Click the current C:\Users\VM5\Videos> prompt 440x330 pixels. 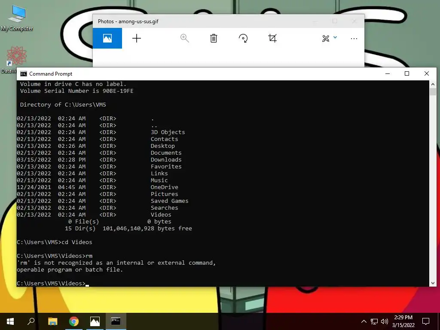click(x=51, y=283)
